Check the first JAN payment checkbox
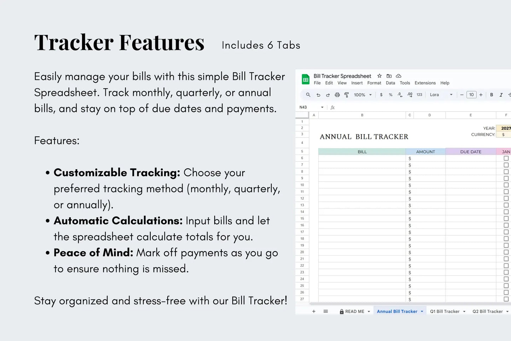Screen dimensions: 511x341 coord(506,158)
